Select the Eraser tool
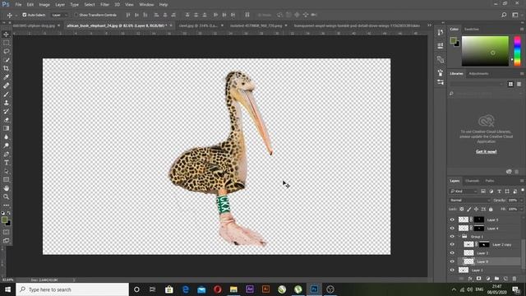The width and height of the screenshot is (526, 296). pyautogui.click(x=6, y=120)
